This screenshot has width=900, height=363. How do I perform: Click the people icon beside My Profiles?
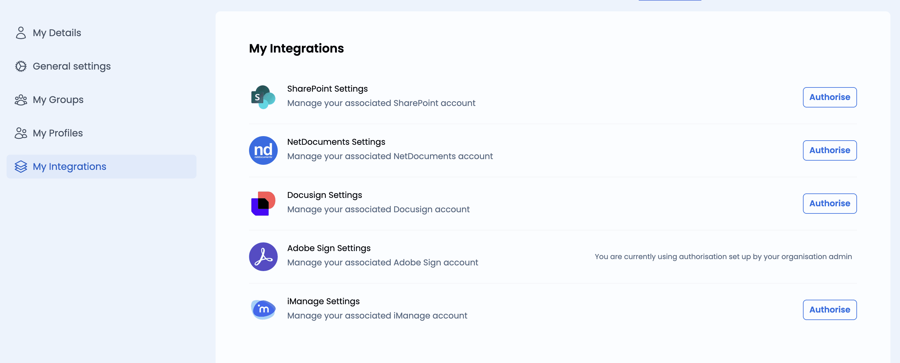[21, 133]
